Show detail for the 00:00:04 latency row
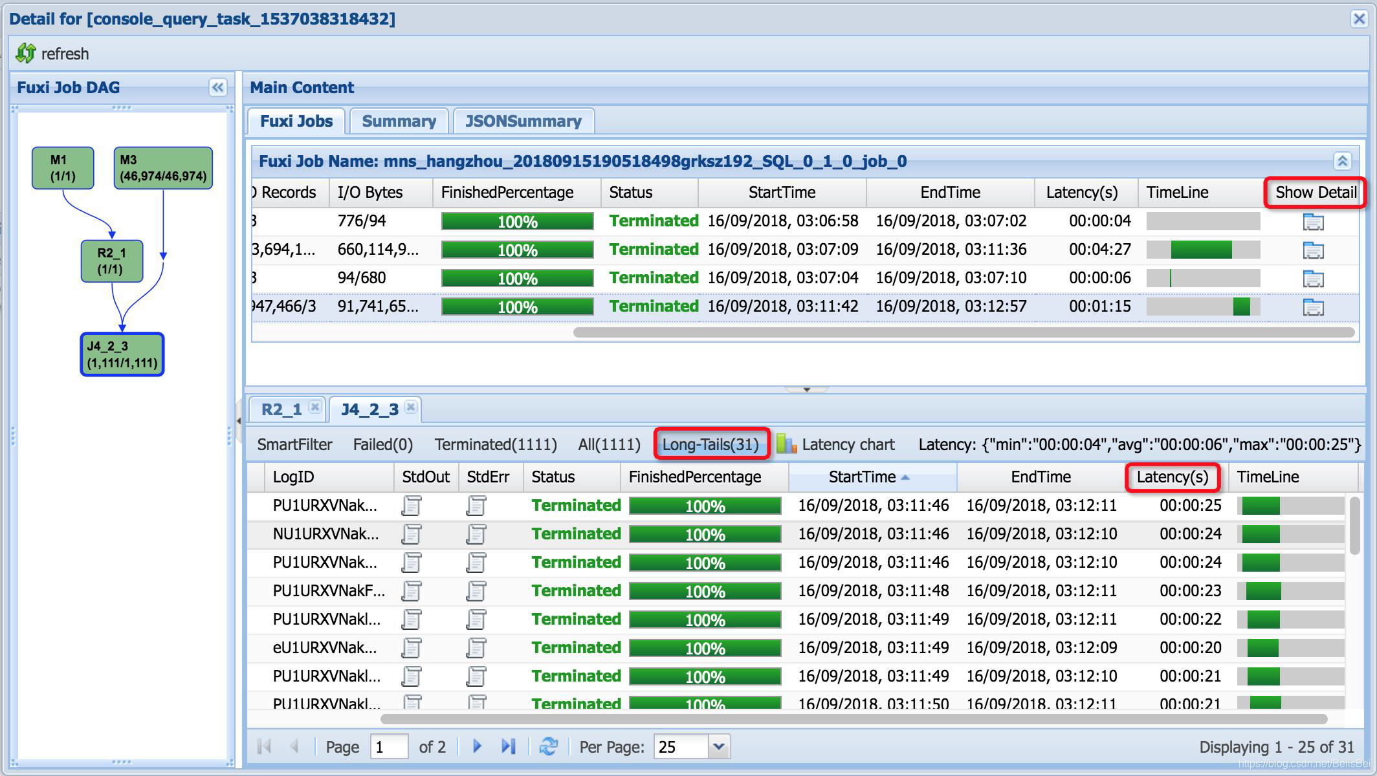The image size is (1377, 776). 1313,221
